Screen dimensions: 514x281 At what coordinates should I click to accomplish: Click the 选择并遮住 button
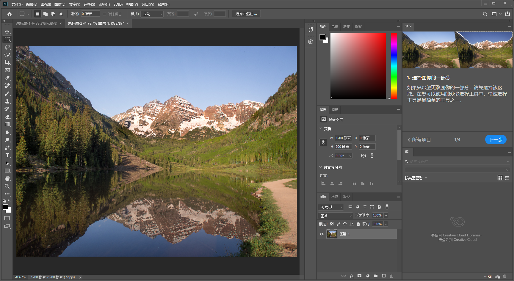(246, 13)
